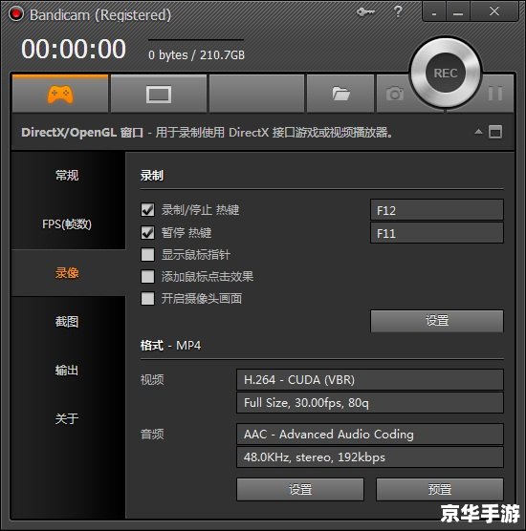Toggle the 暂停 热键 checkbox
This screenshot has height=531, width=526.
147,232
